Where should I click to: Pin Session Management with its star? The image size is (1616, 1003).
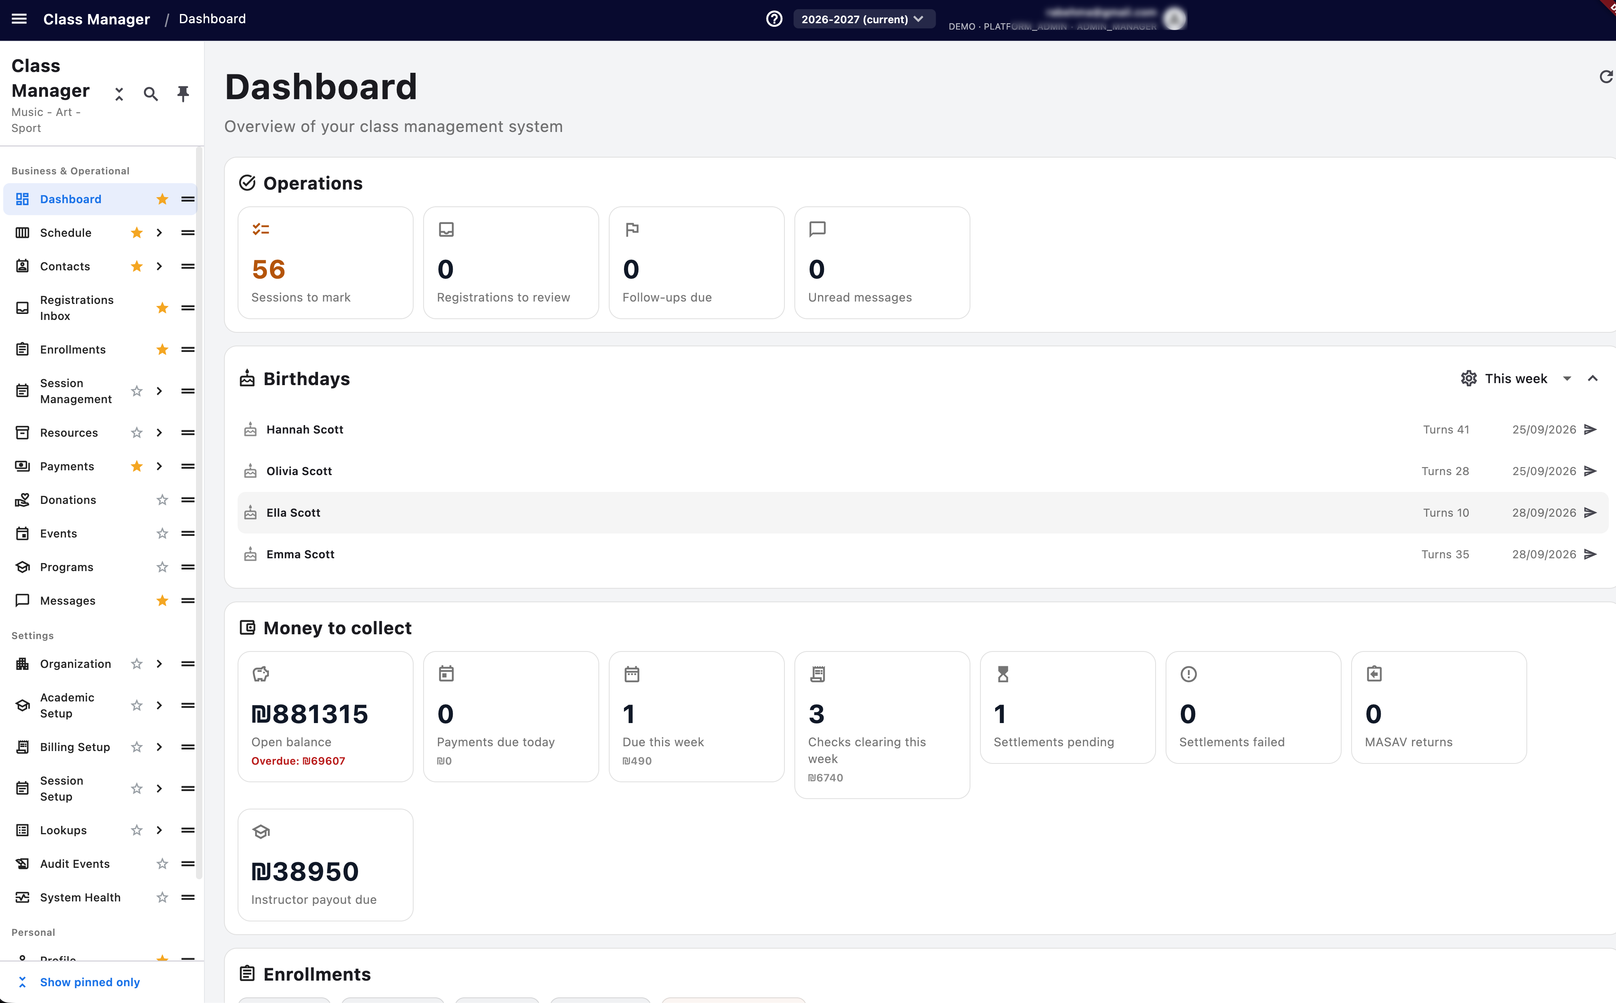(x=137, y=392)
